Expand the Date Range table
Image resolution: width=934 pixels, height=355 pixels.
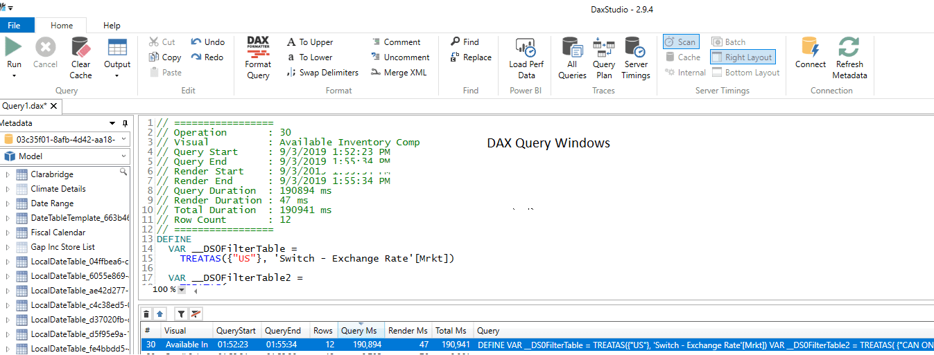click(8, 203)
